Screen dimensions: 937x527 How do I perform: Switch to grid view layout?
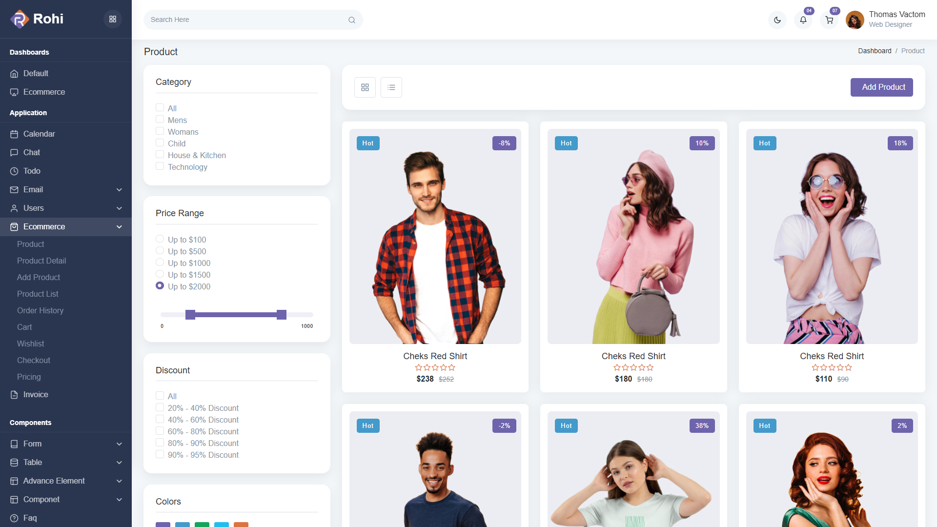[365, 87]
